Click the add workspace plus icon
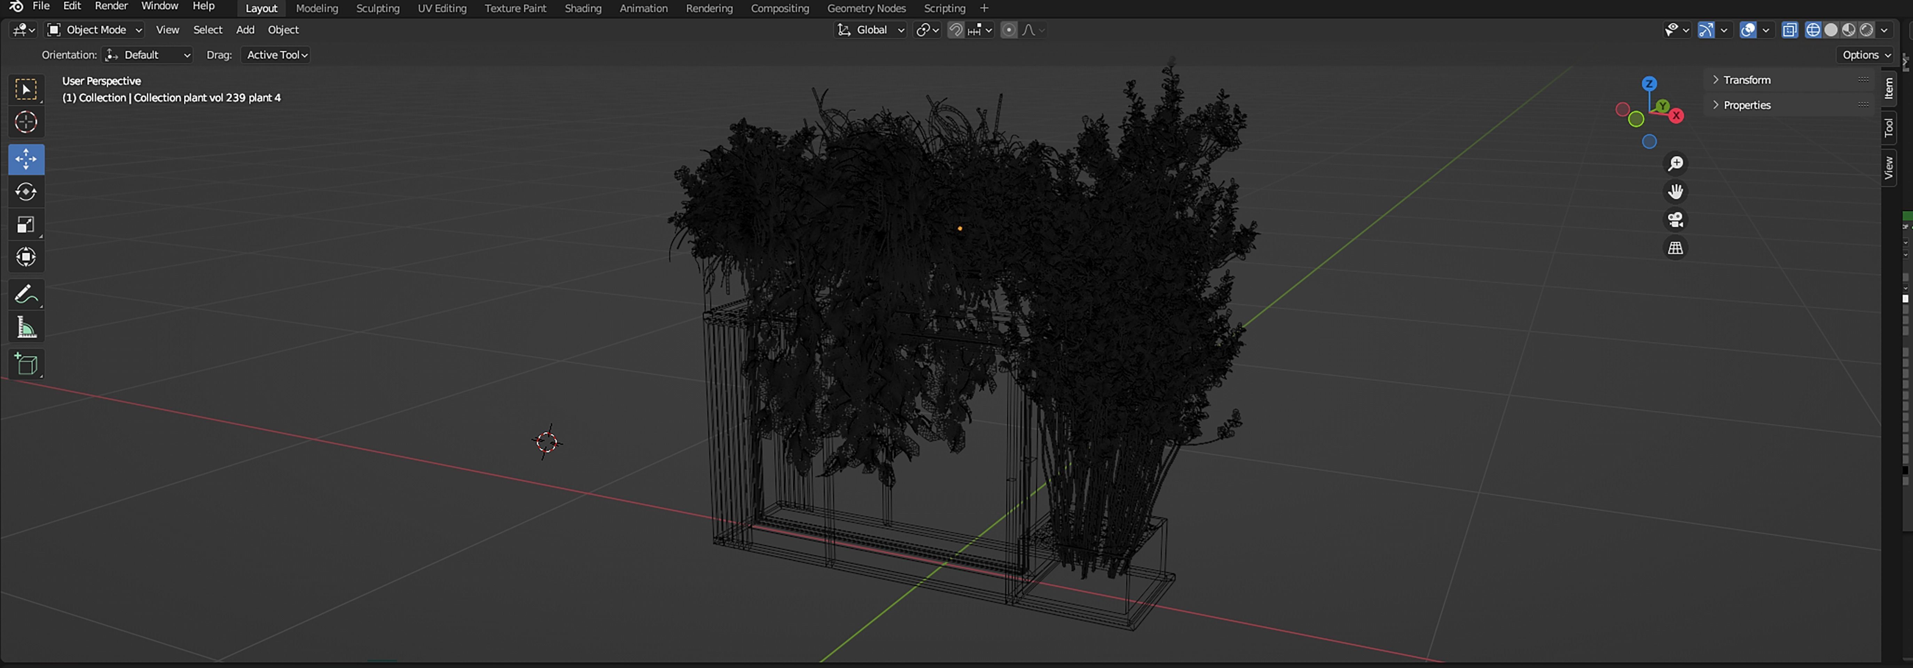Screen dimensions: 1913x668 click(x=984, y=8)
